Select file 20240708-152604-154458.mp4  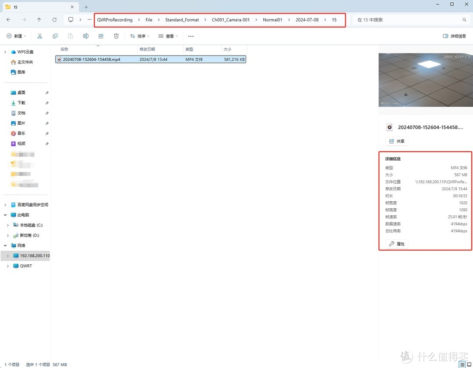point(92,59)
